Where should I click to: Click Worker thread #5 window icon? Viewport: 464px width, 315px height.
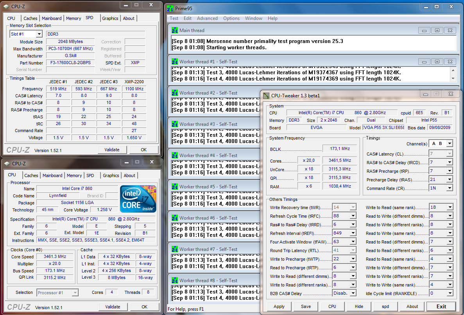[175, 187]
